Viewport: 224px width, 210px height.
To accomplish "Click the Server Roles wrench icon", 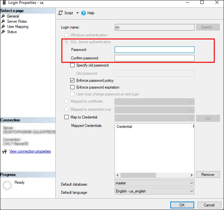I will [3, 21].
